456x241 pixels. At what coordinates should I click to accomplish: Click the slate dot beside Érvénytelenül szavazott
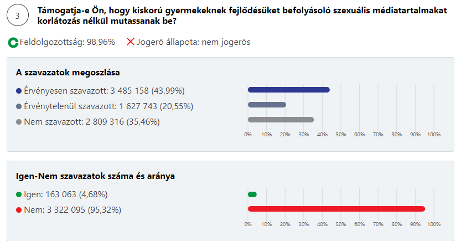[x=19, y=106]
